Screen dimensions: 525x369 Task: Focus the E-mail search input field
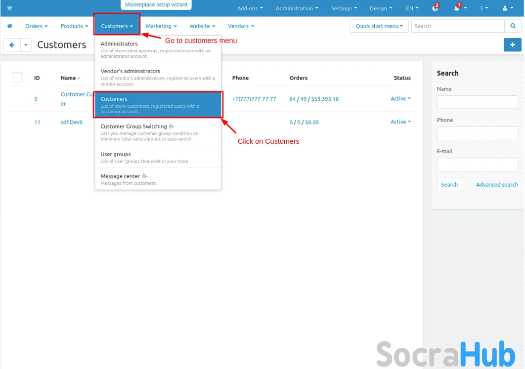[x=477, y=164]
